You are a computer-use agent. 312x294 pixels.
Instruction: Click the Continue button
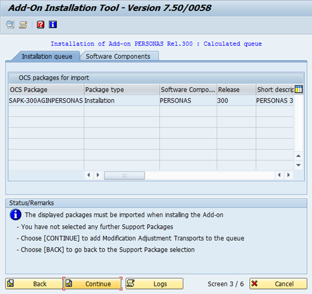point(92,284)
